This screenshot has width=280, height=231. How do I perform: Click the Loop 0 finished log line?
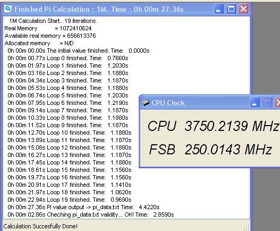point(68,58)
